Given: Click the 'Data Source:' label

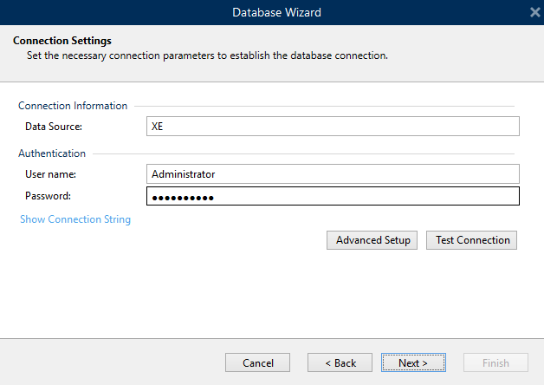Looking at the screenshot, I should click(54, 127).
